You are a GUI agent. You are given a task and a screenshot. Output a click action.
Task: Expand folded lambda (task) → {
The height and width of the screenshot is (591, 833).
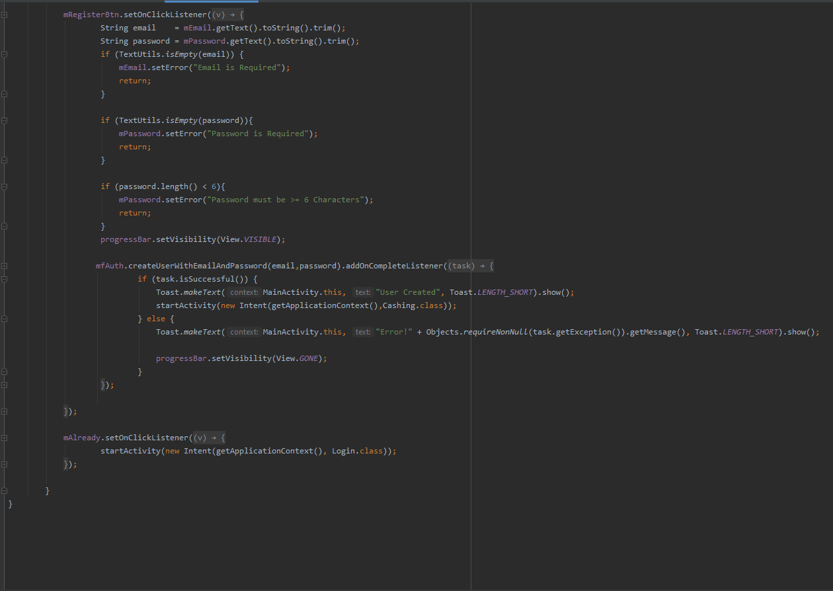click(x=470, y=266)
